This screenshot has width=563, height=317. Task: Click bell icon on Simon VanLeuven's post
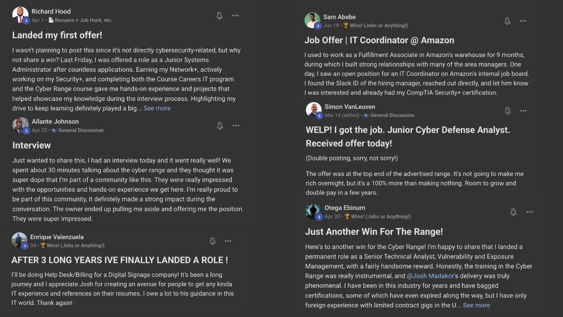tap(508, 111)
